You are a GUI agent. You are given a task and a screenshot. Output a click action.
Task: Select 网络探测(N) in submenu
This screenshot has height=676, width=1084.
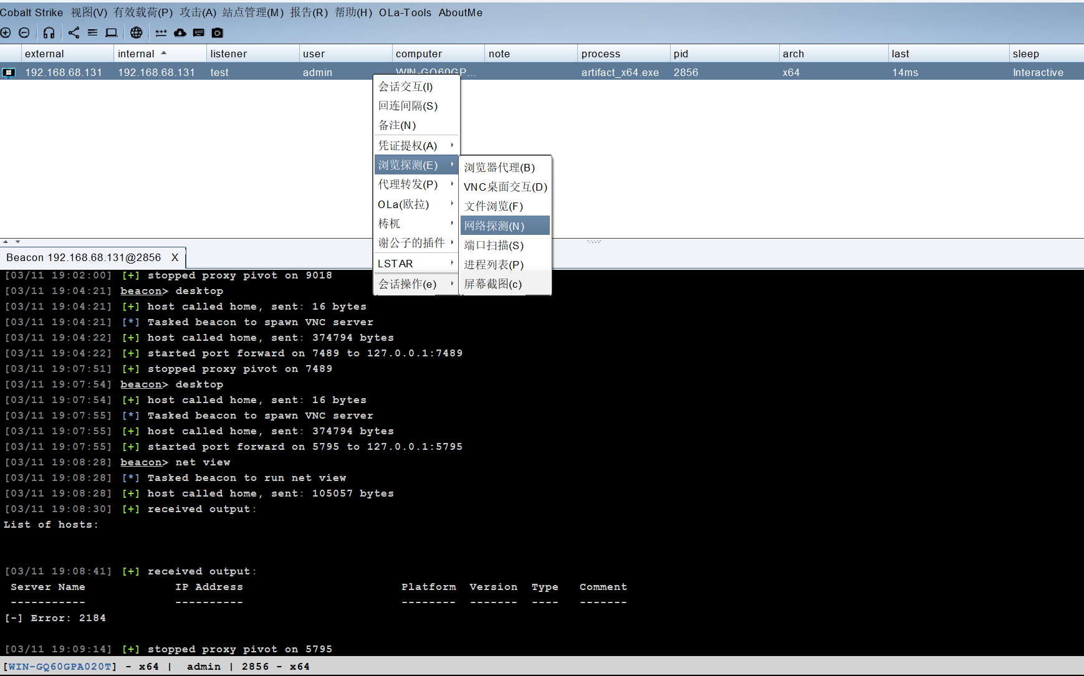(x=506, y=226)
